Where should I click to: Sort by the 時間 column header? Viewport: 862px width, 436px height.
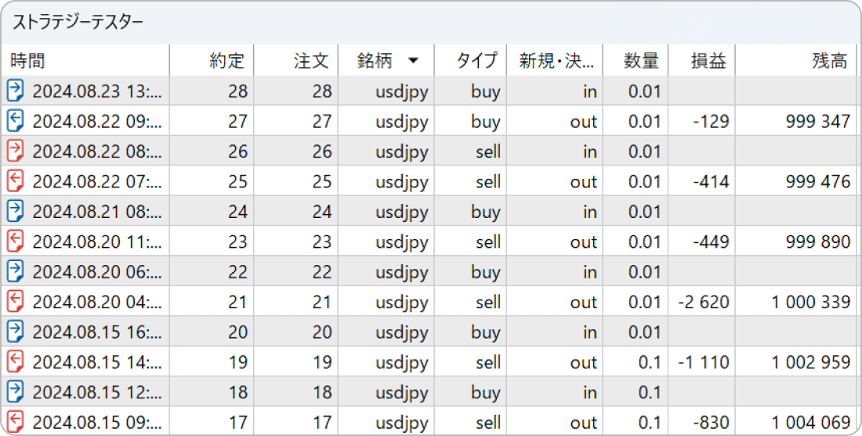pos(28,61)
